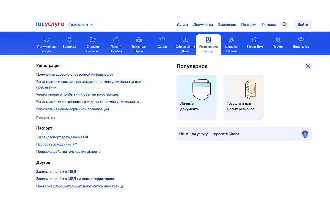Open the Транспорт Права car icon
The height and width of the screenshot is (220, 330).
(x=139, y=40)
